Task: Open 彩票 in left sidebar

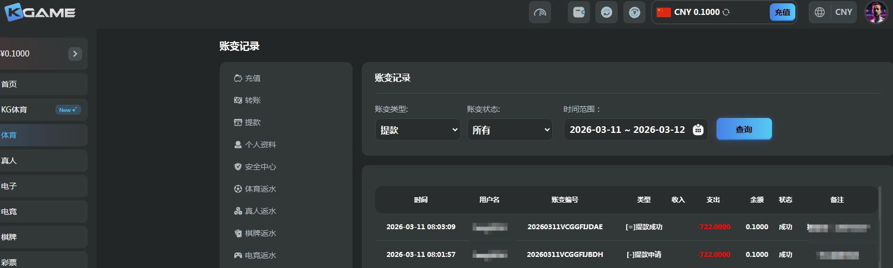Action: pyautogui.click(x=44, y=260)
